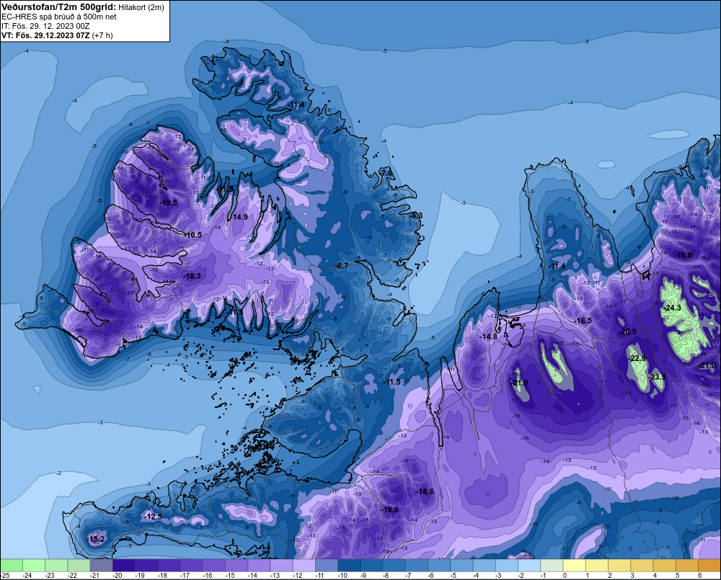Click the -20.9 temperature value on the map
The height and width of the screenshot is (580, 721).
(627, 332)
